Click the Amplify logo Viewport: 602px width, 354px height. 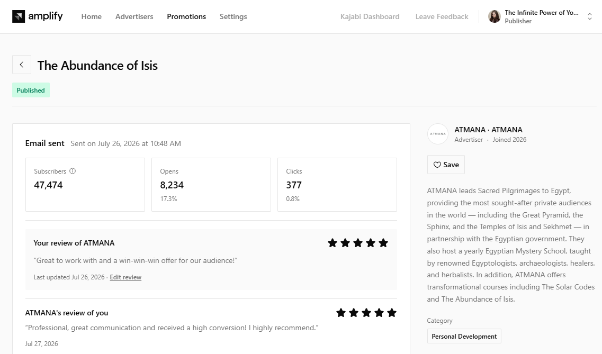pyautogui.click(x=37, y=16)
